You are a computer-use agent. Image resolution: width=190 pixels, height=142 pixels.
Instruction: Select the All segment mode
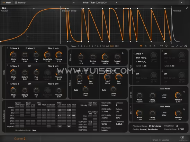(141, 46)
